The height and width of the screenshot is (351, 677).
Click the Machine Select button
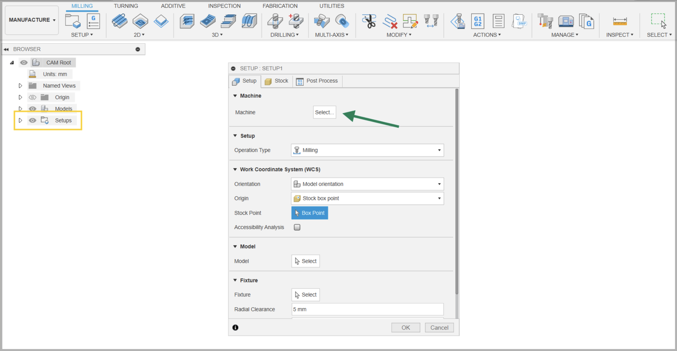(x=324, y=112)
